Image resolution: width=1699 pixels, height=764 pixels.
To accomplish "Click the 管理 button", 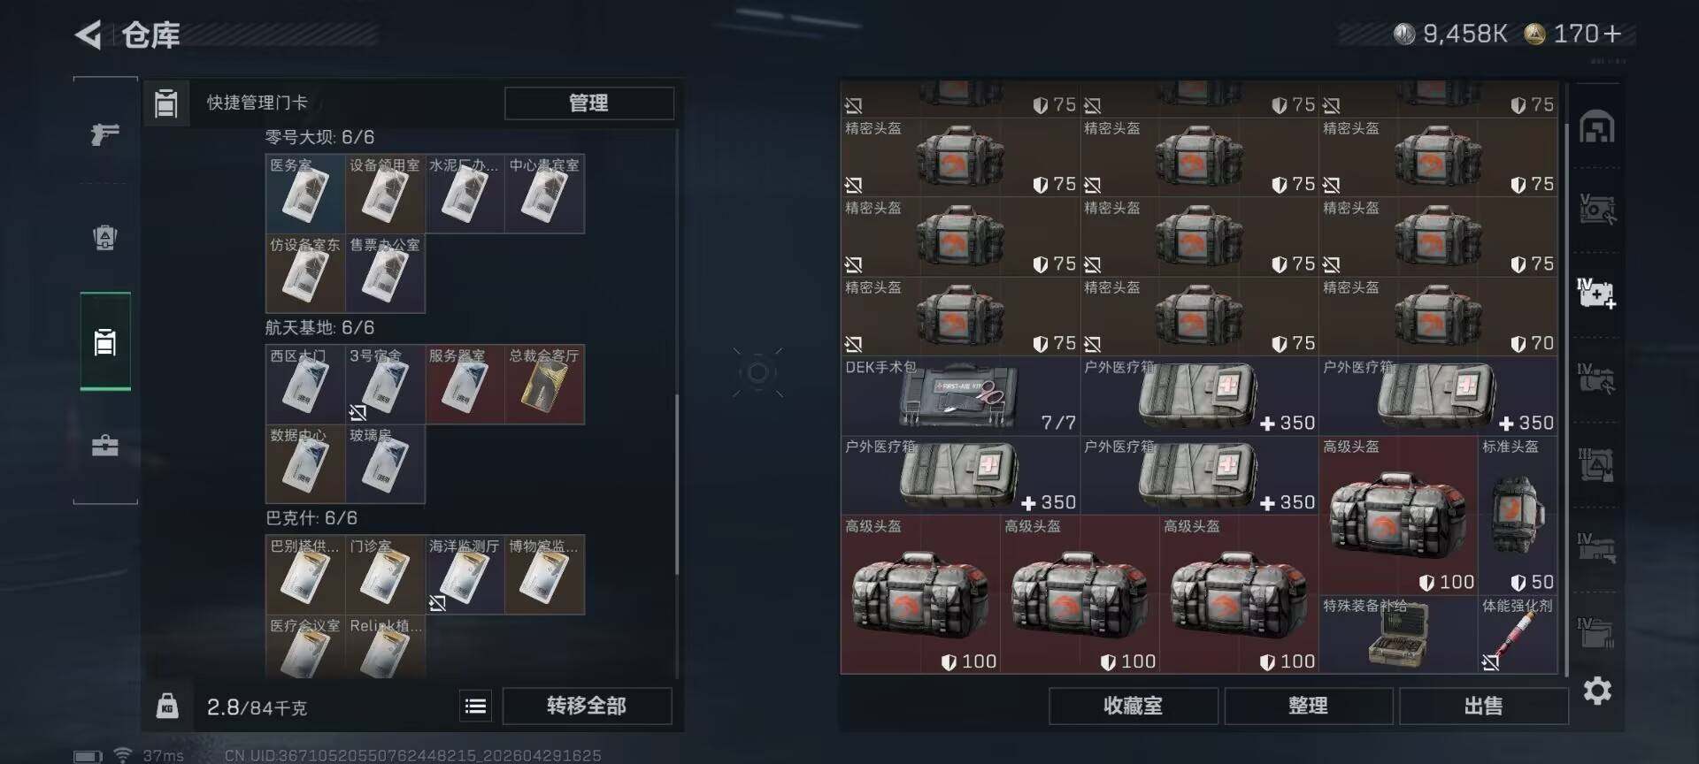I will [588, 103].
